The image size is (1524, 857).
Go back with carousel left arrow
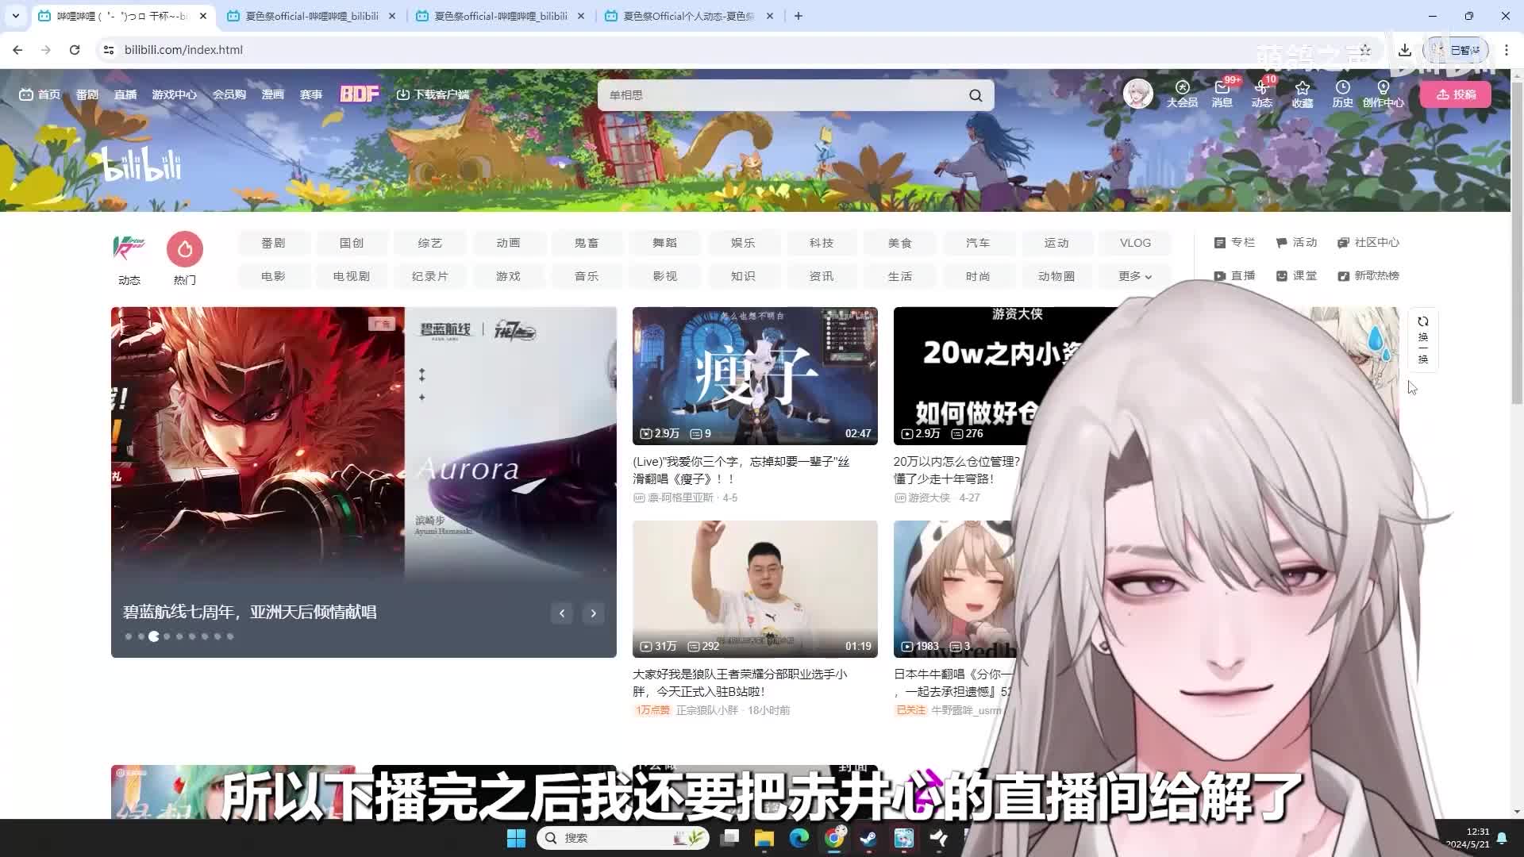point(562,613)
